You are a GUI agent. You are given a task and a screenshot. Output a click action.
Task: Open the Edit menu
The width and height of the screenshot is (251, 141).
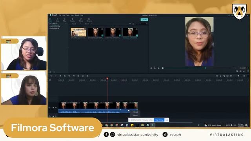pyautogui.click(x=64, y=15)
